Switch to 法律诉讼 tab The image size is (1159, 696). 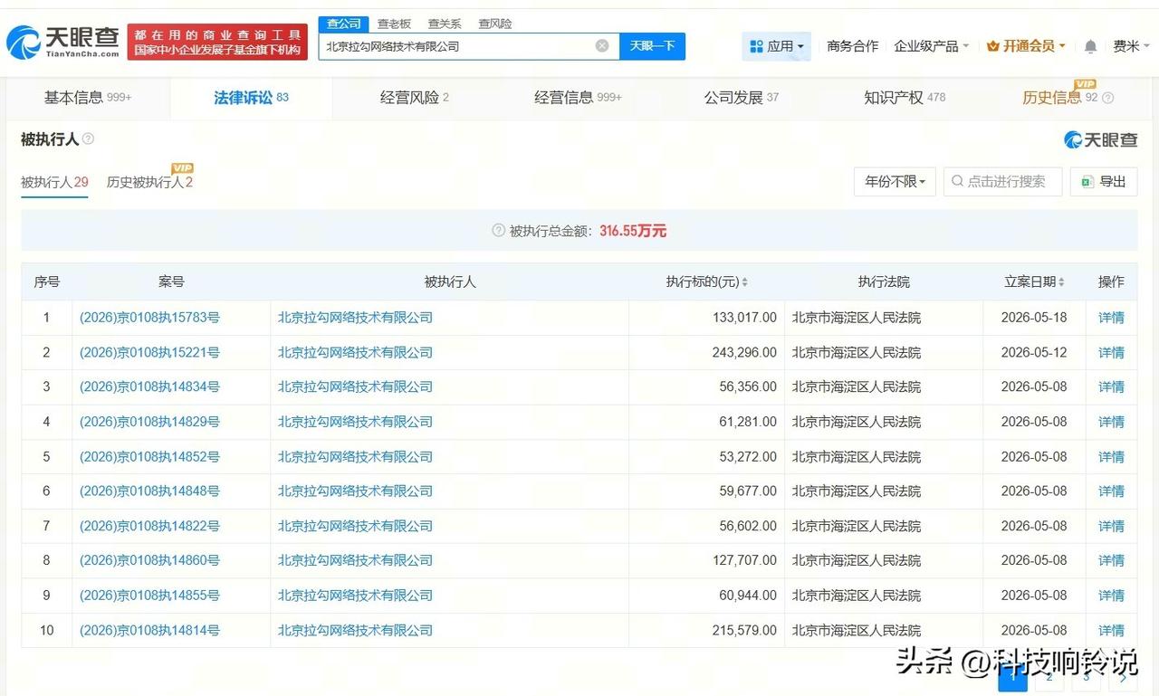(251, 98)
